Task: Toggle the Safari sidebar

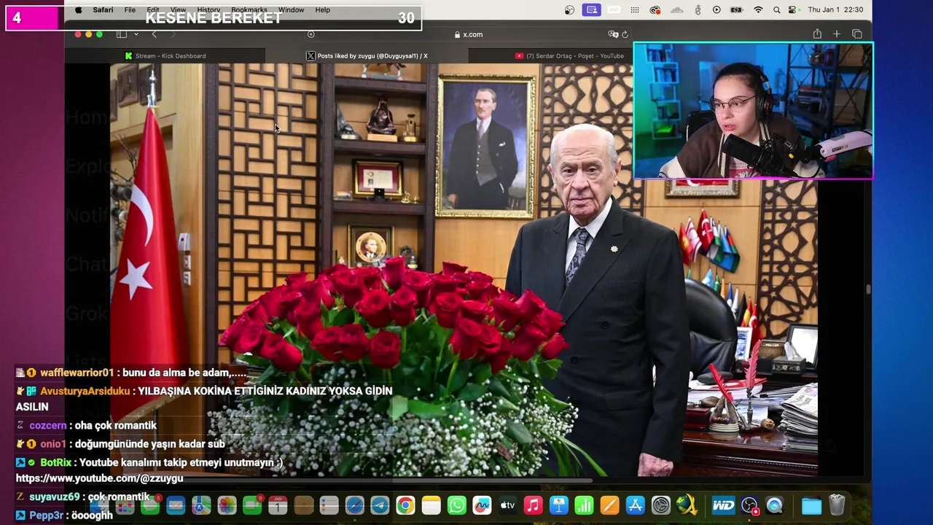Action: (x=122, y=34)
